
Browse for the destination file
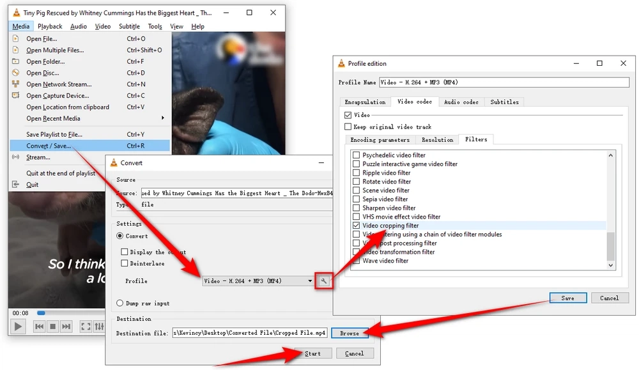350,333
